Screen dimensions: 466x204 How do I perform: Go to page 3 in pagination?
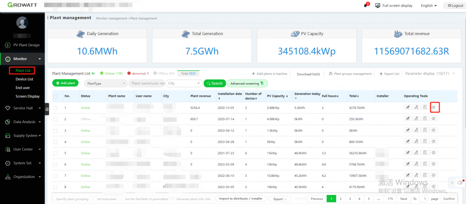[x=350, y=199]
